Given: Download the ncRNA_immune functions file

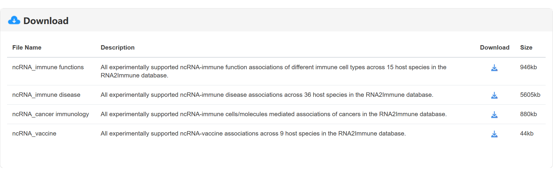Looking at the screenshot, I should pos(494,68).
